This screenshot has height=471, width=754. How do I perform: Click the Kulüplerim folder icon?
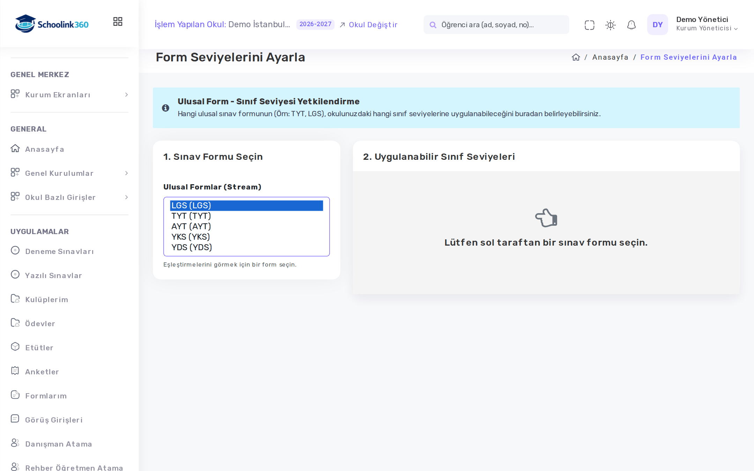(x=15, y=298)
